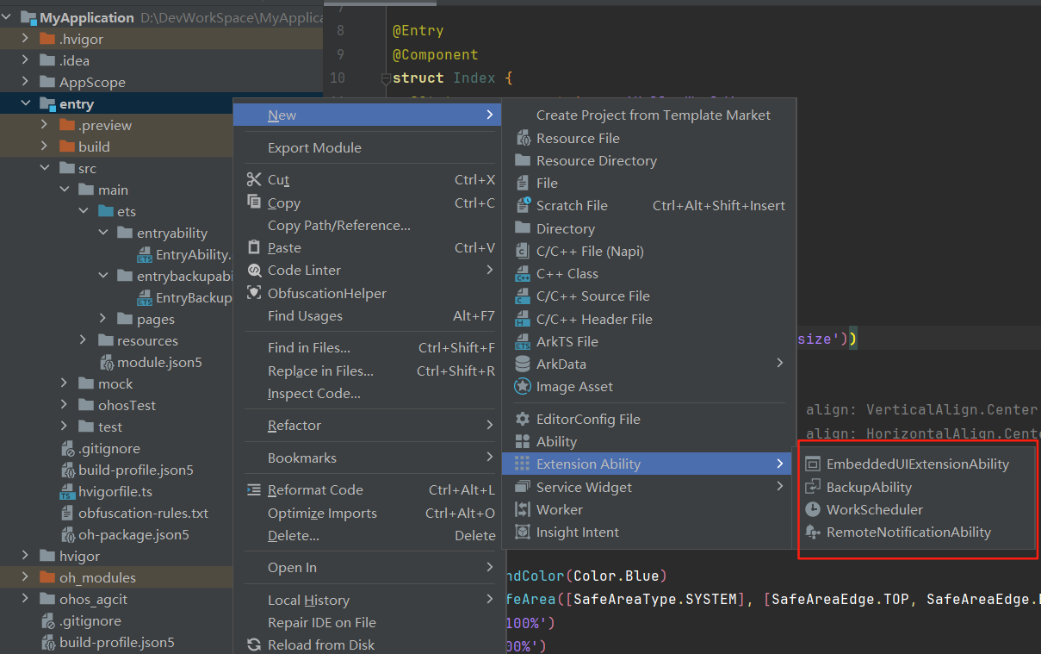
Task: Open the New submenu entry
Action: coord(368,115)
